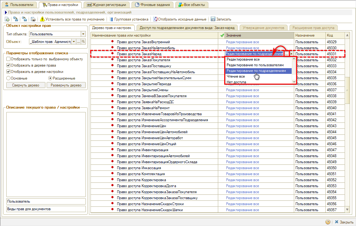Toggle Отображать только по выбранному объекту checkbox
Viewport: 356px width, 226px height.
click(x=9, y=59)
